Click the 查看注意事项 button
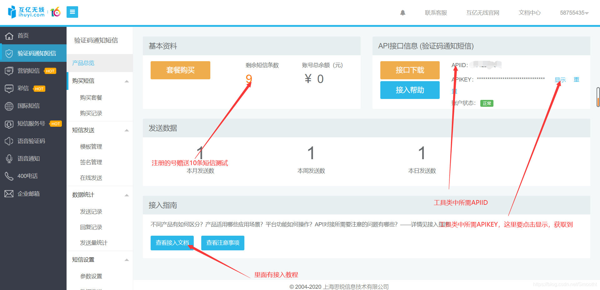This screenshot has width=600, height=290. point(223,243)
